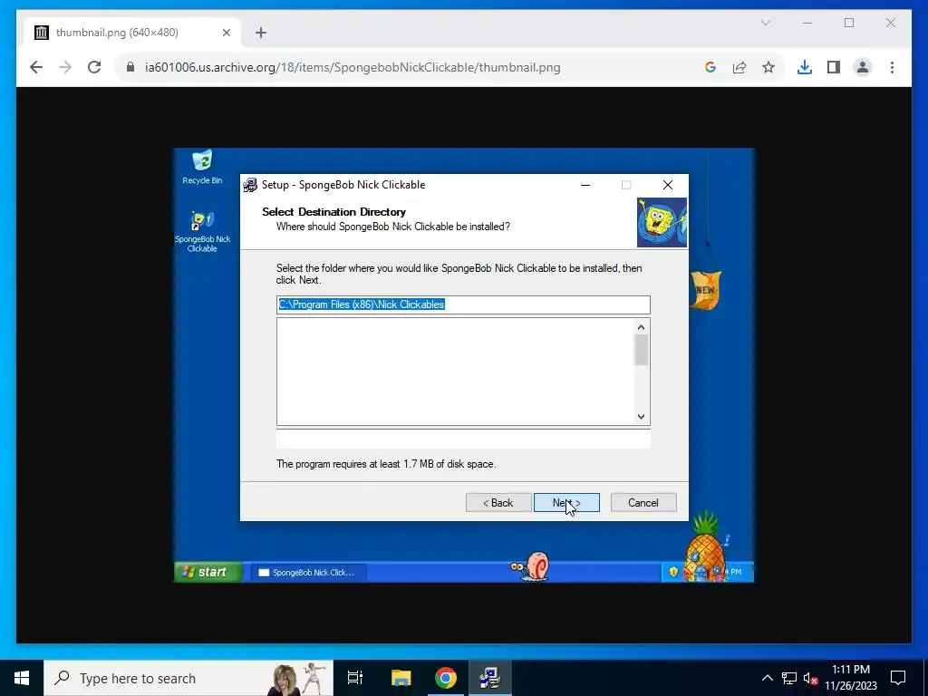The height and width of the screenshot is (696, 928).
Task: Click the muted volume tray icon
Action: coord(810,678)
